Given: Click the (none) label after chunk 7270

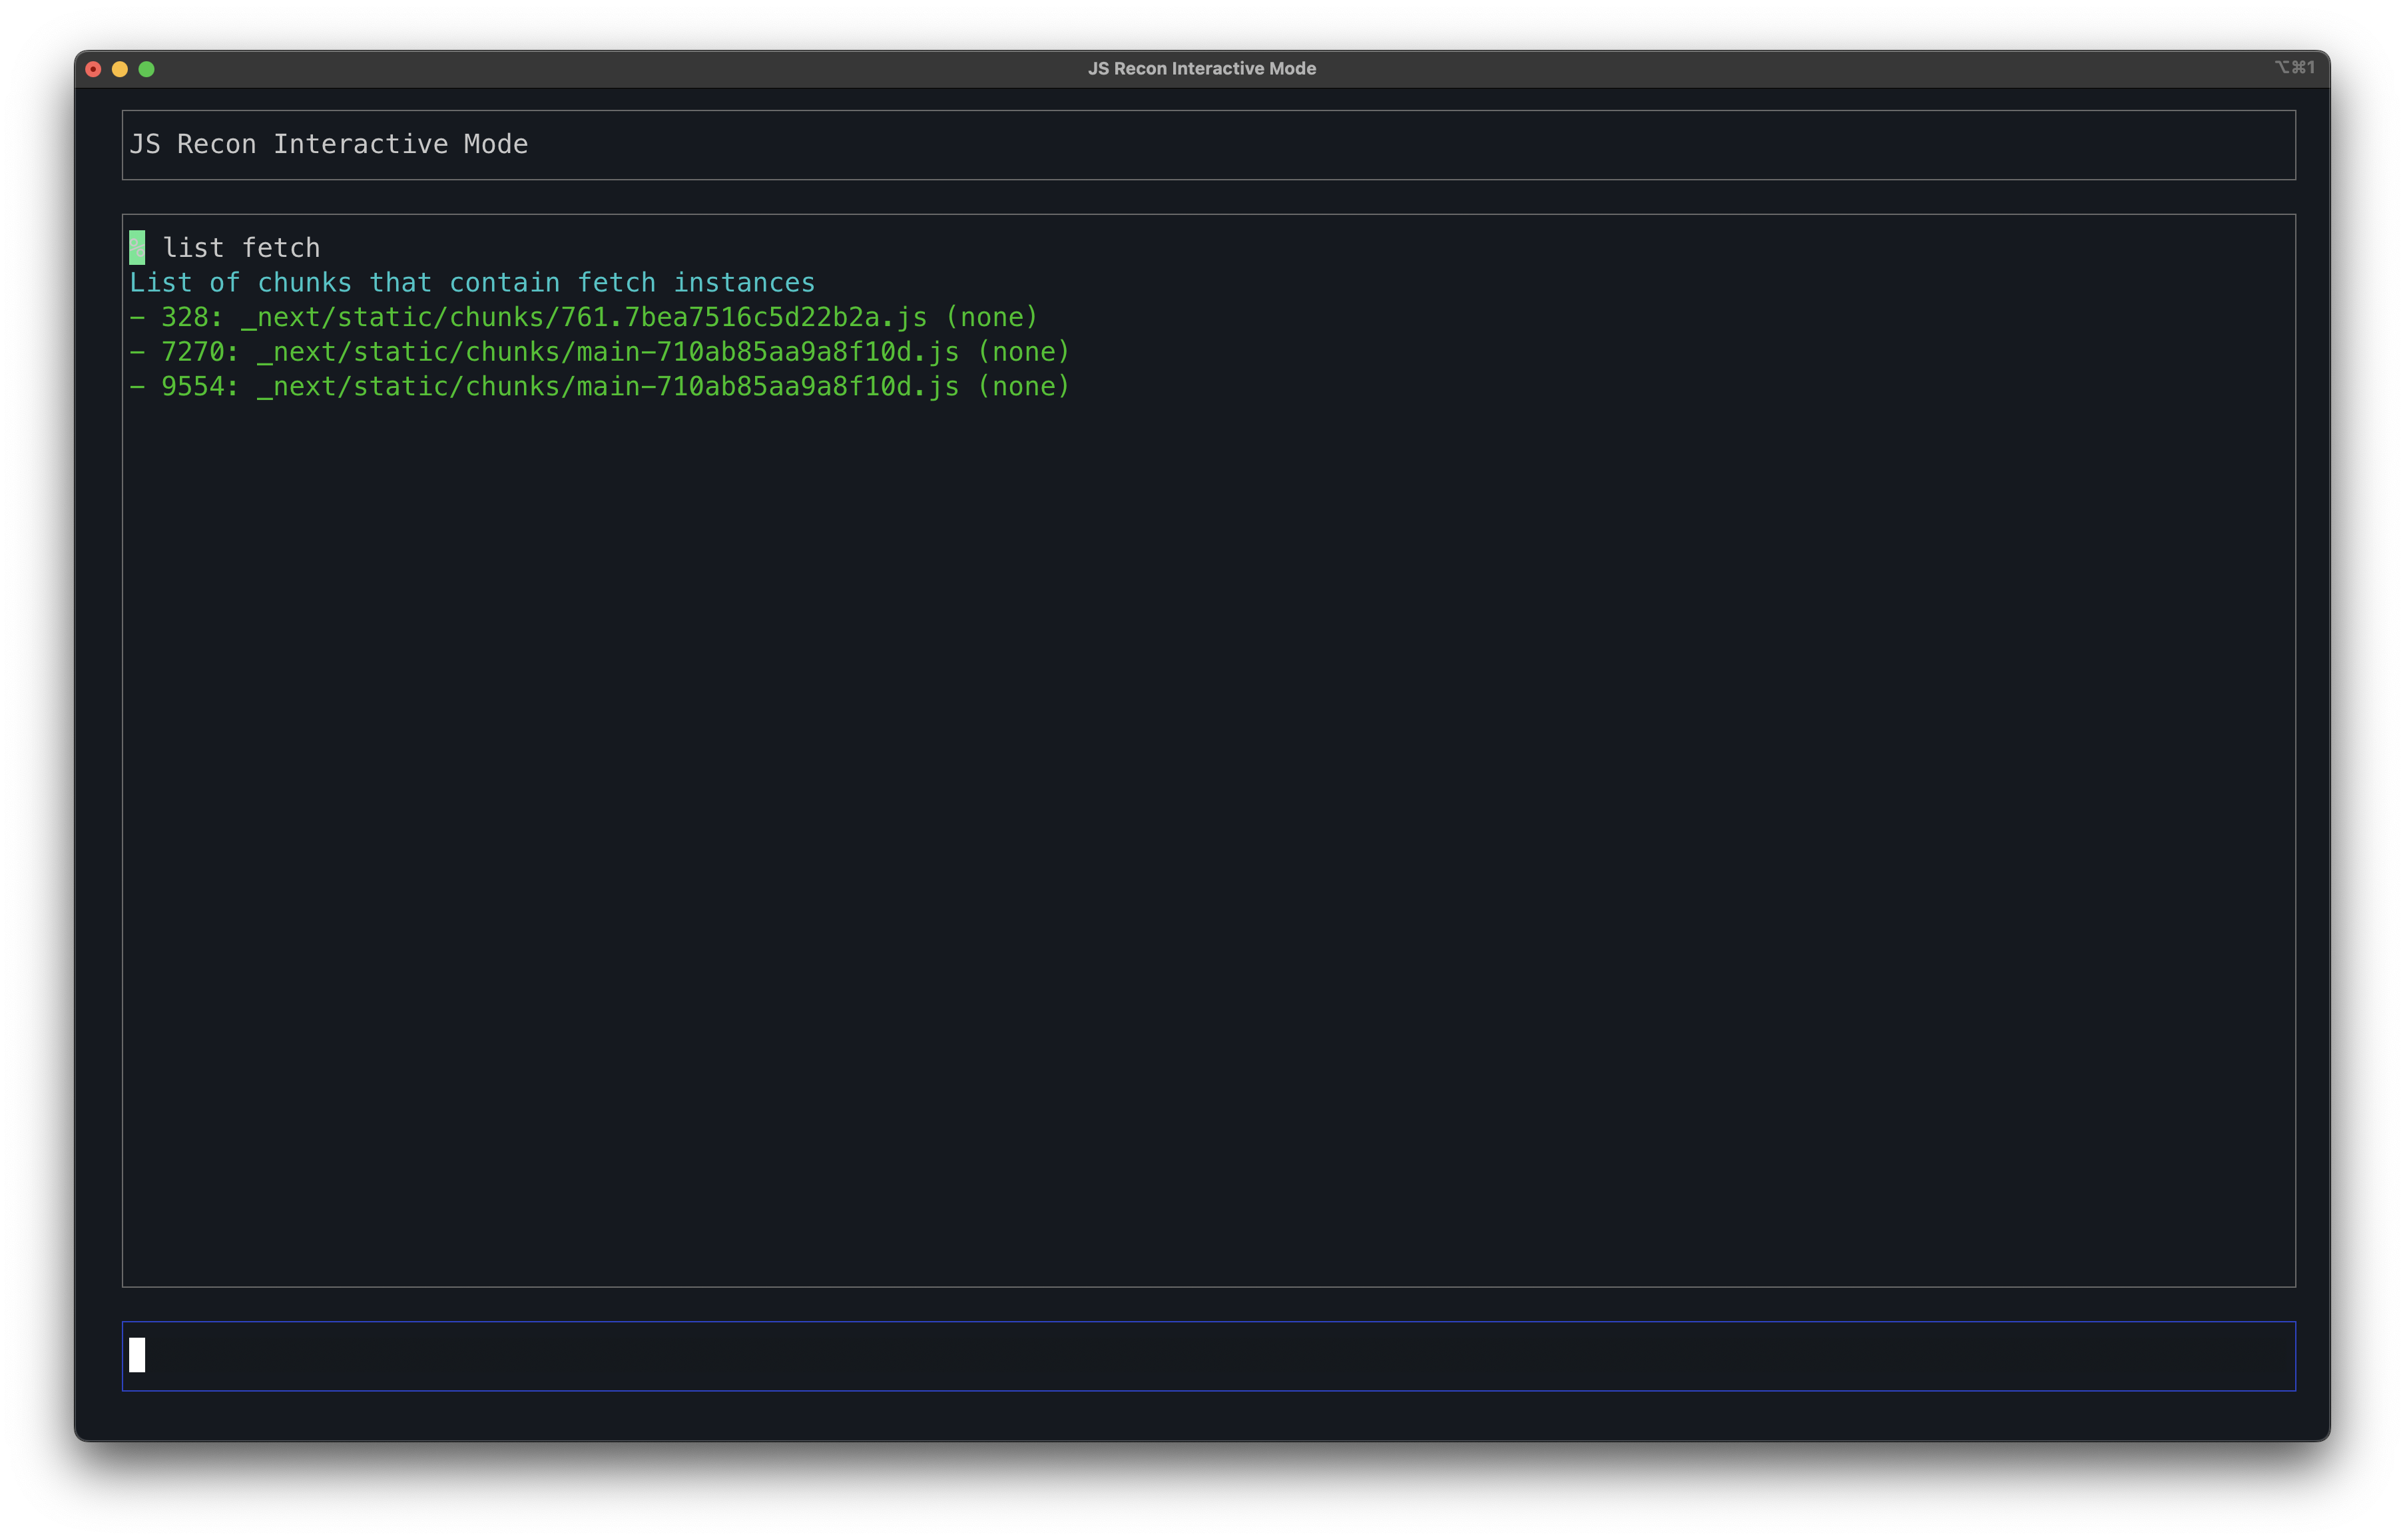Looking at the screenshot, I should tap(1023, 351).
